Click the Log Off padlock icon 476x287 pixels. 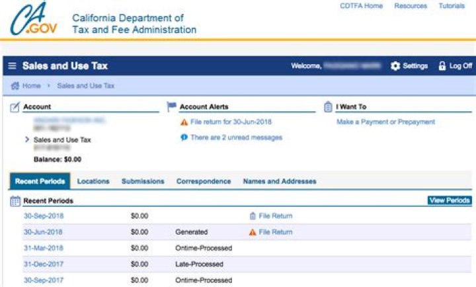pos(442,66)
